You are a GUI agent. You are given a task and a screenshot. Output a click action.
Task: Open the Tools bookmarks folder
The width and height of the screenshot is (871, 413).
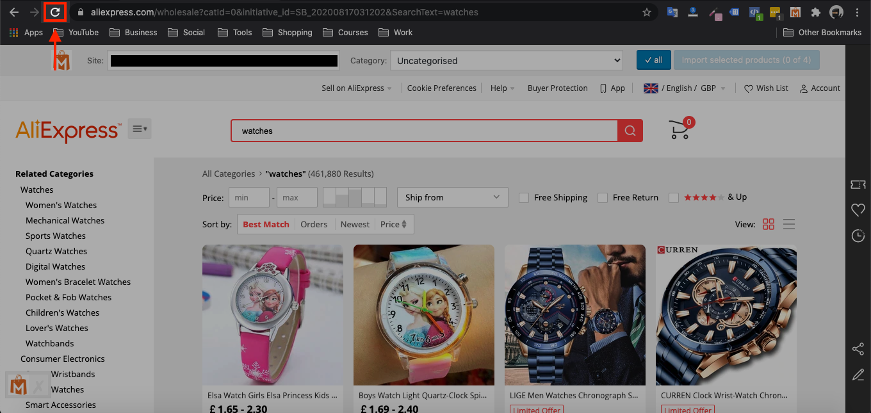(235, 32)
